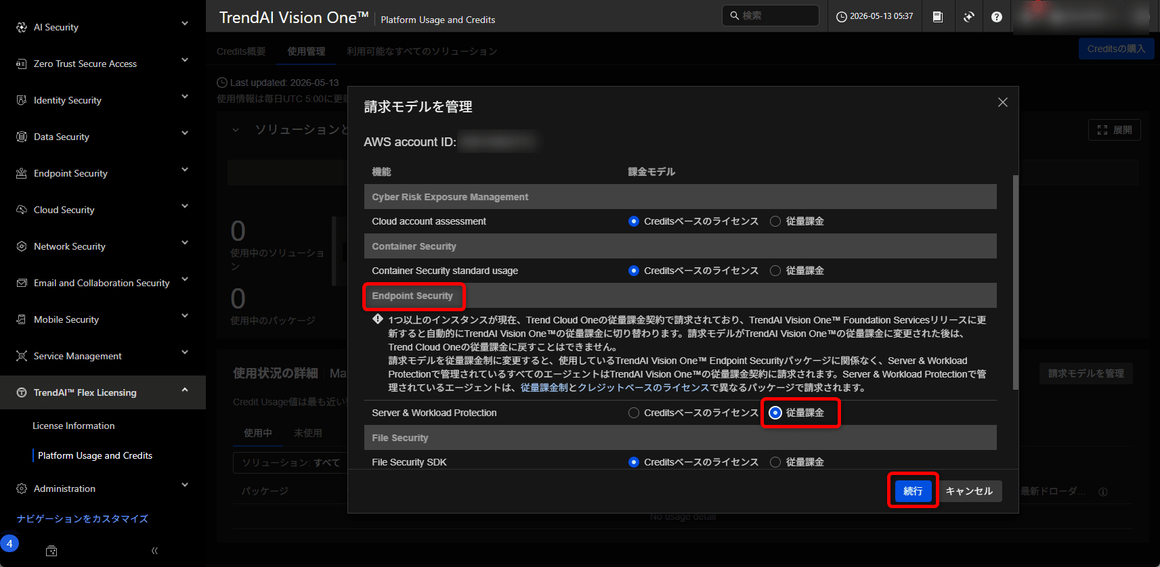The image size is (1160, 567).
Task: Click the Endpoint Security sidebar icon
Action: 22,173
